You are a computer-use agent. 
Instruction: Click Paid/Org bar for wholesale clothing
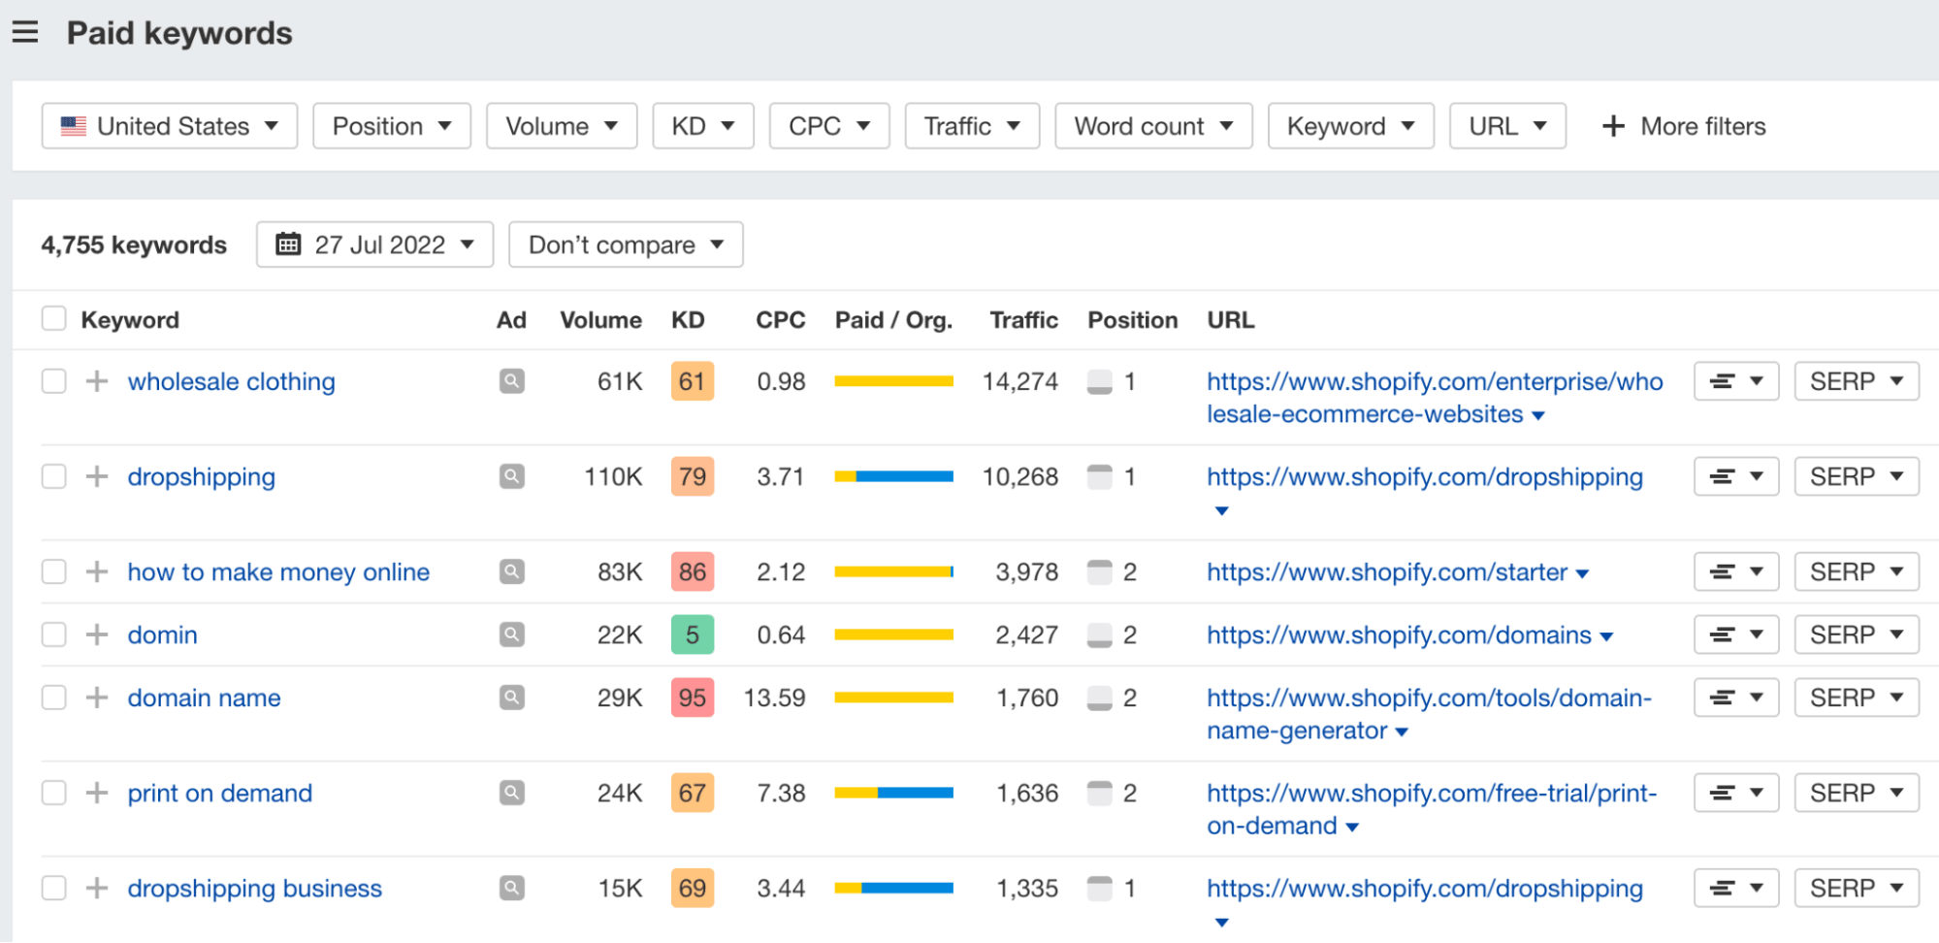(x=893, y=381)
